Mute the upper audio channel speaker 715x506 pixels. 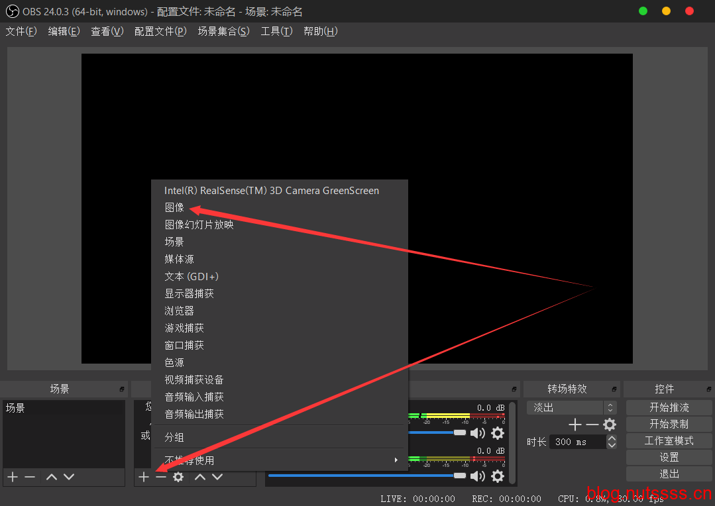pos(478,433)
